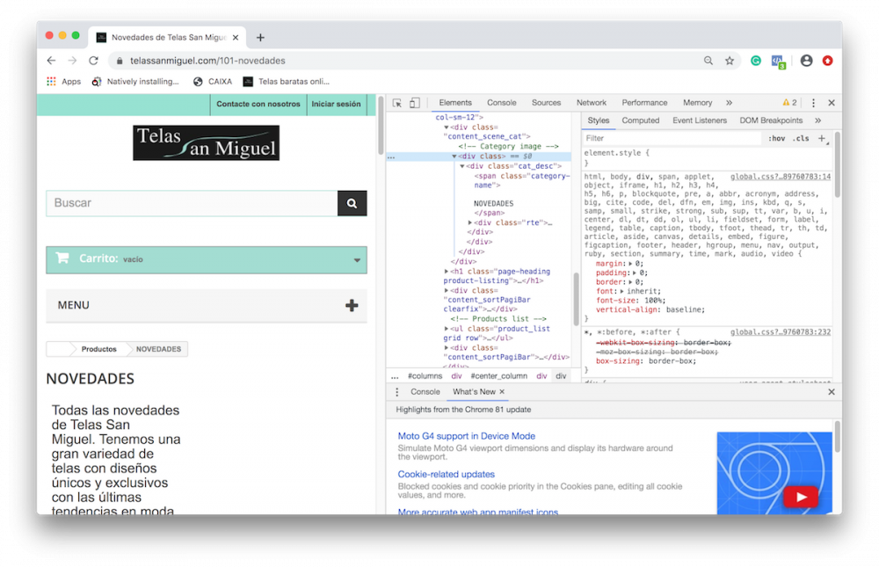Screen dimensions: 879x567
Task: Click the browser forward arrow
Action: [x=72, y=61]
